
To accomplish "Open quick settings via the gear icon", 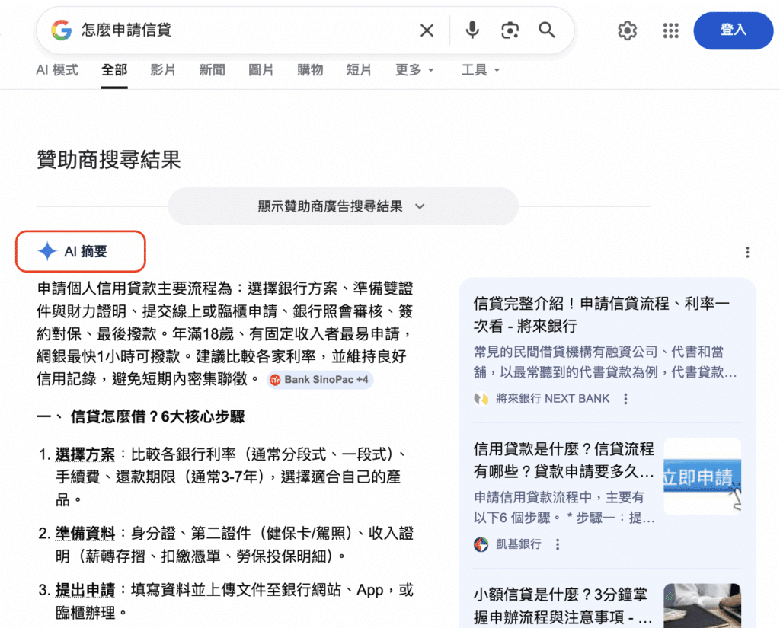I will (x=627, y=30).
